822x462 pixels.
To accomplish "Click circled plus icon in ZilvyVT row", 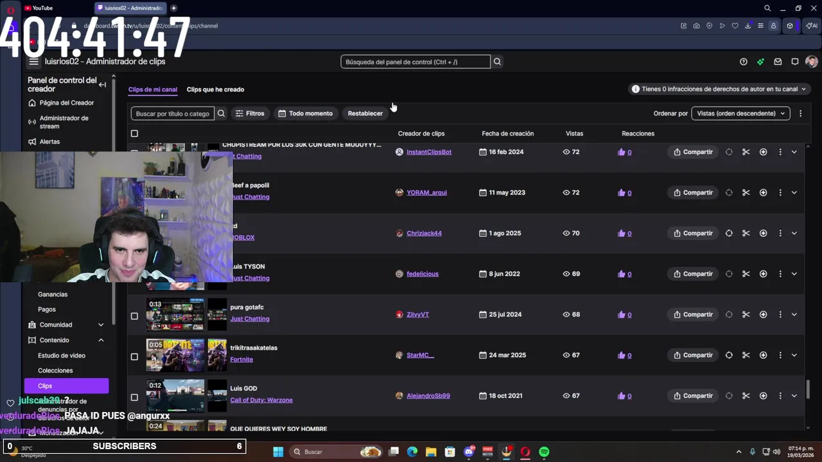I will (763, 314).
